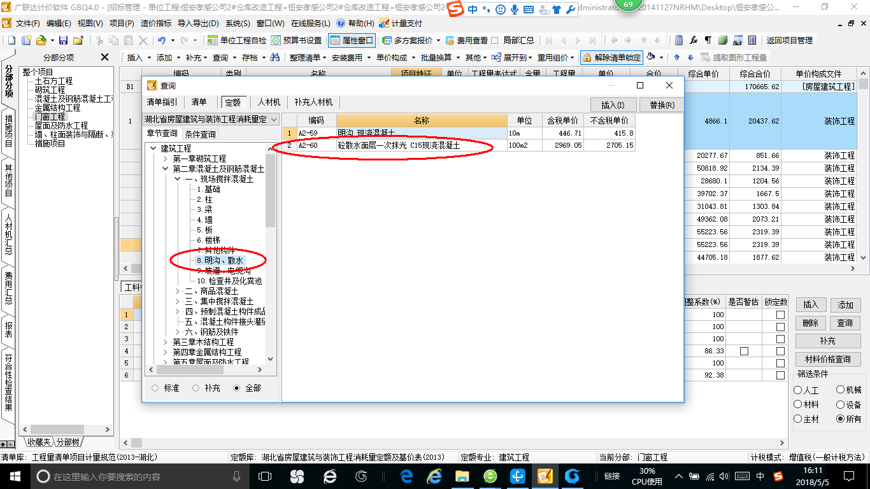Collapse 一、现场搅拌混凝土 tree node

click(x=178, y=179)
